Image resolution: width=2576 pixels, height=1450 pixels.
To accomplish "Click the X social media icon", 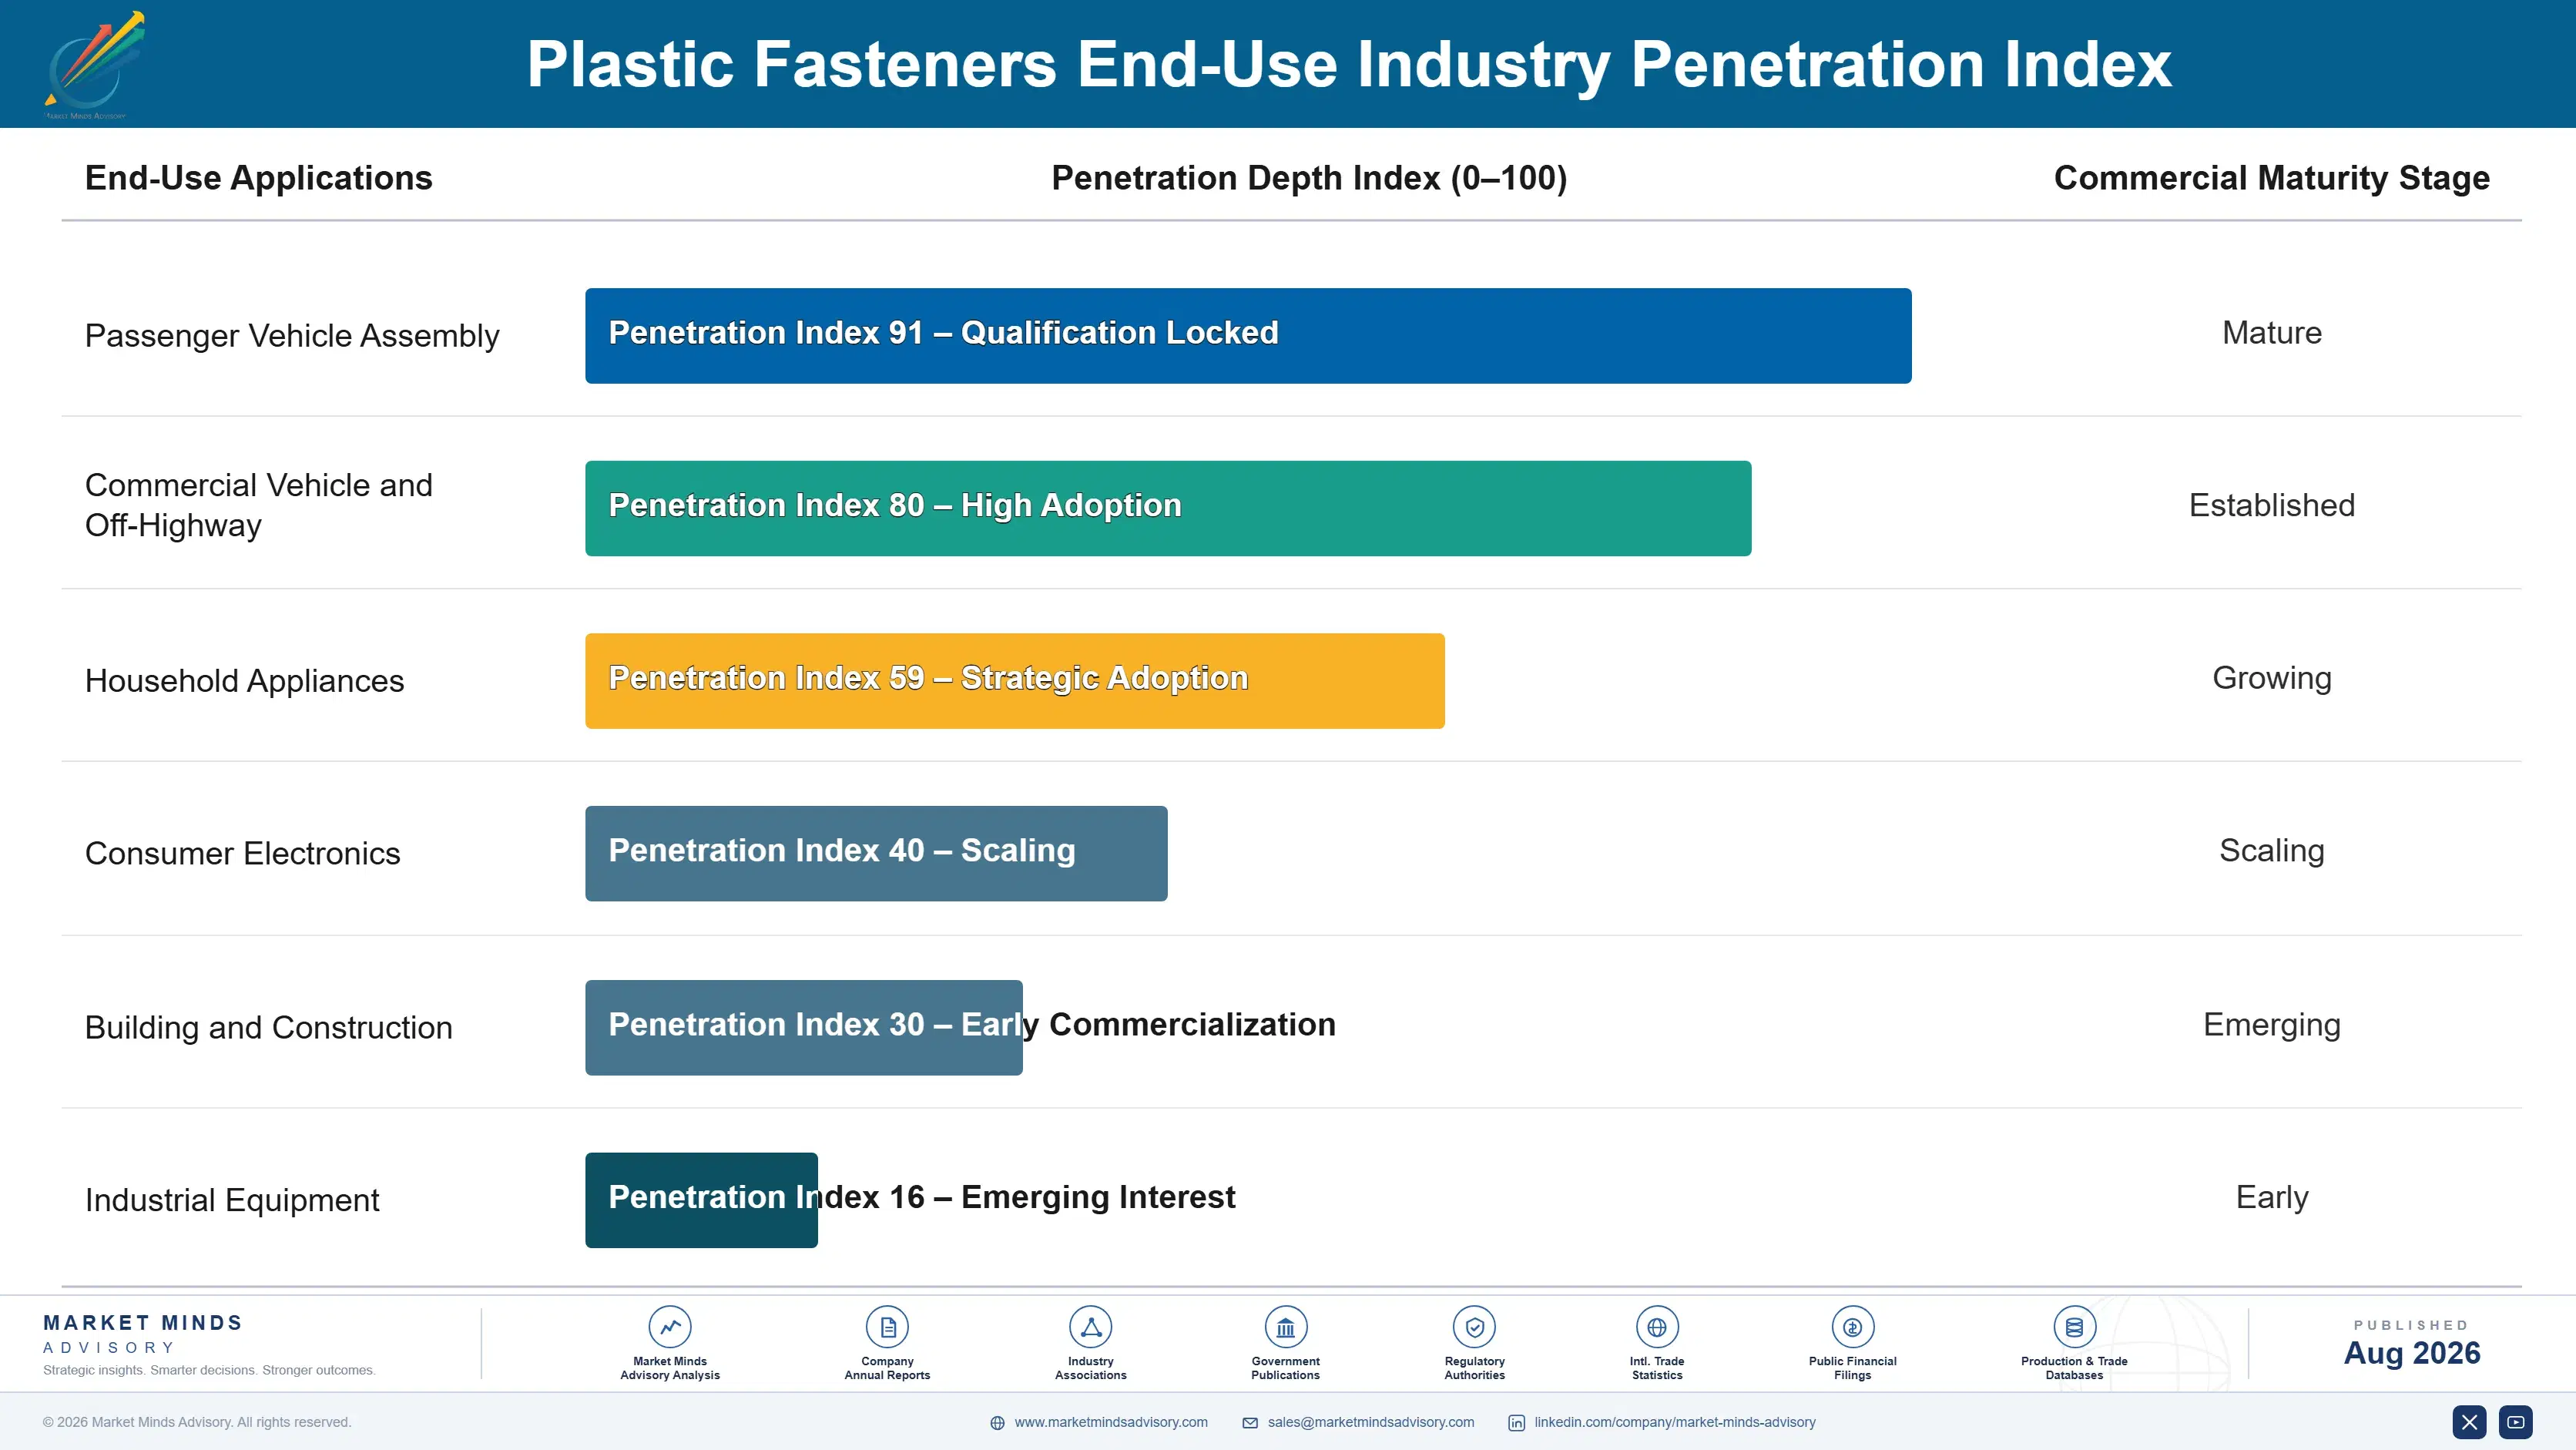I will coord(2469,1422).
